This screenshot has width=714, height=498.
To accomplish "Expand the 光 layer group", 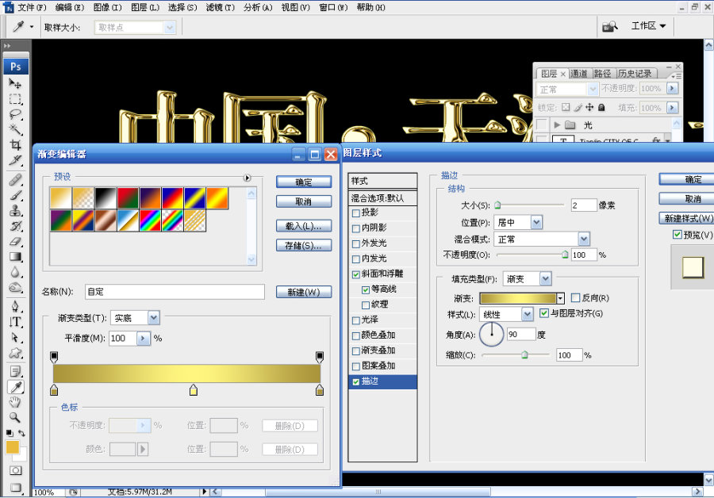I will (x=558, y=125).
